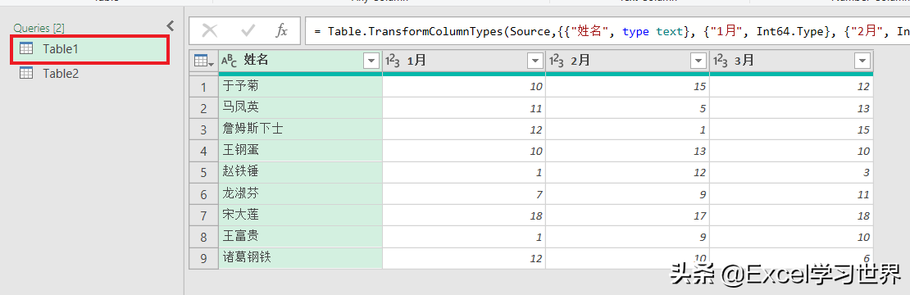Select row number 5
Screen dimensions: 910x295
coord(203,173)
